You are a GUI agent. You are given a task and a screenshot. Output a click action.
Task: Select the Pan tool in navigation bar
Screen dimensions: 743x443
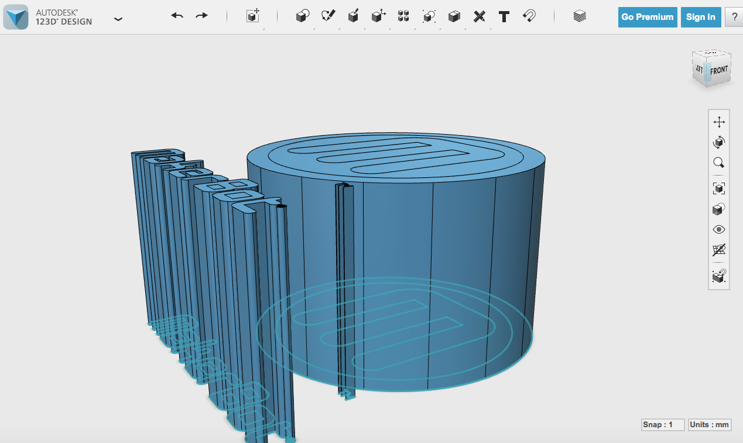point(719,122)
